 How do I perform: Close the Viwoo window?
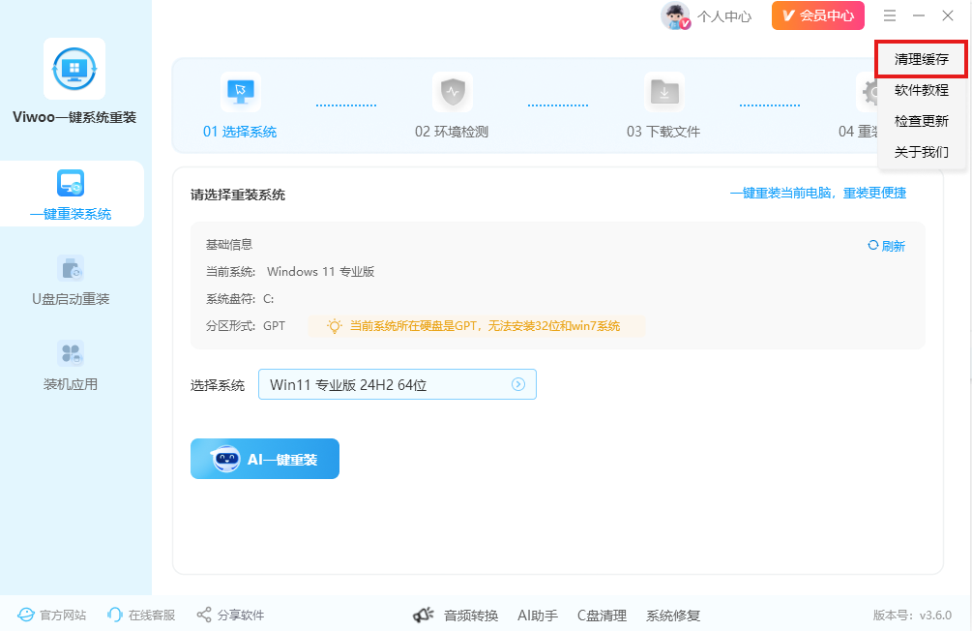pos(948,15)
